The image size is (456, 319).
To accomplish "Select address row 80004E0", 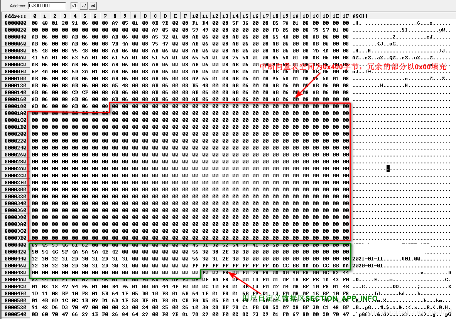I will (x=15, y=294).
